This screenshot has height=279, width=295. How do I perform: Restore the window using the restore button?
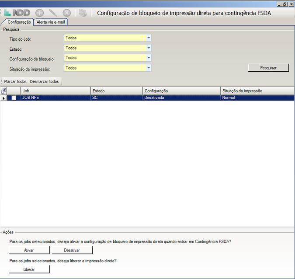click(x=285, y=4)
